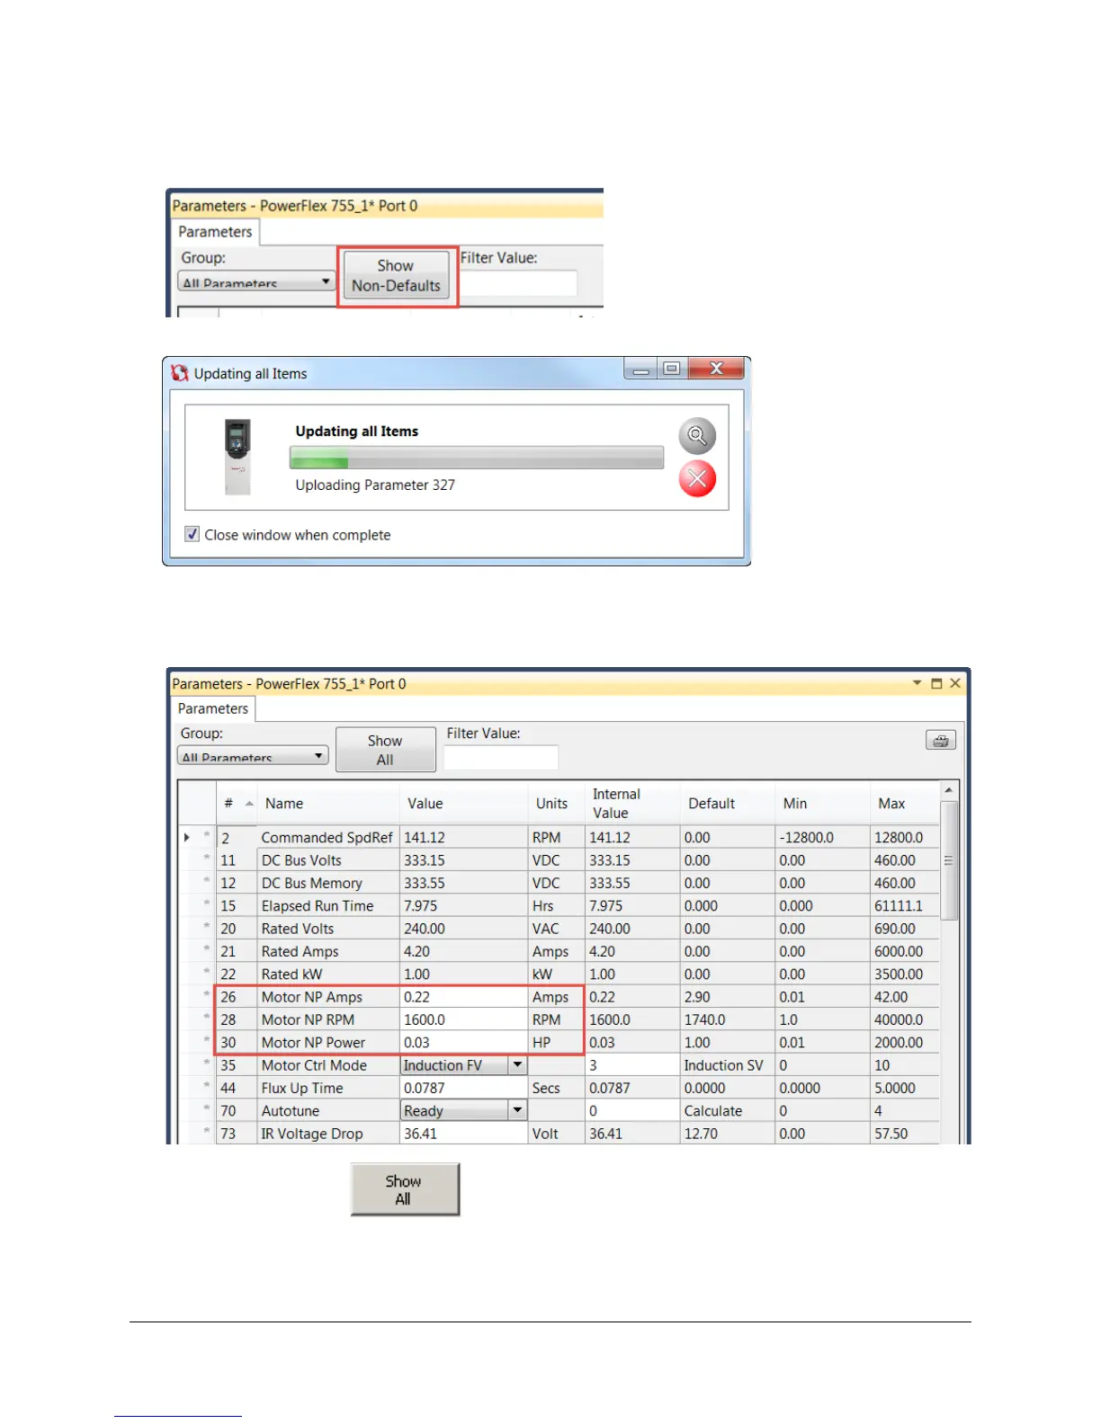This screenshot has height=1424, width=1101.
Task: Click the row pointer beside Commanded SpdRef
Action: 187,837
